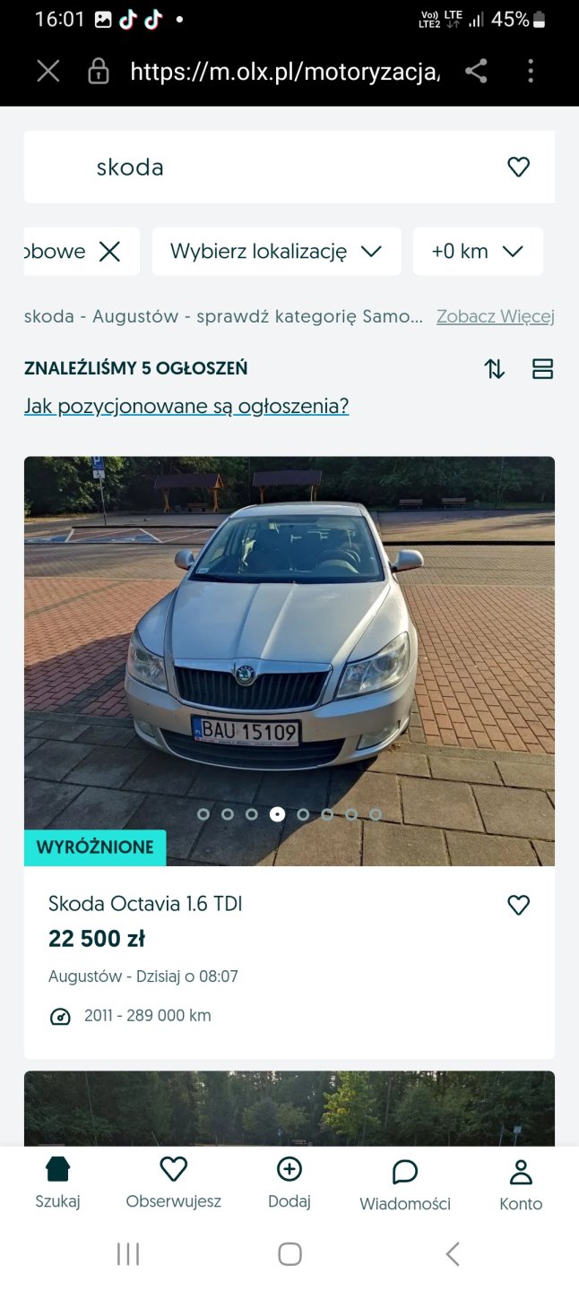Expand Zobacz Więcej link
This screenshot has width=579, height=1290.
(x=496, y=316)
